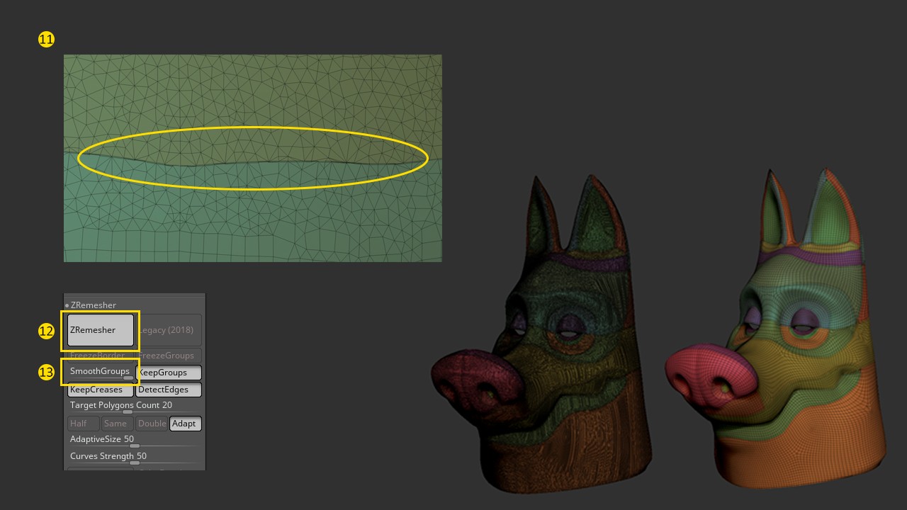Toggle the KeepGroups button

(x=169, y=373)
